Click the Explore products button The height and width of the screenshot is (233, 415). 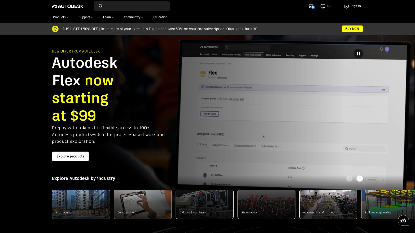[71, 156]
